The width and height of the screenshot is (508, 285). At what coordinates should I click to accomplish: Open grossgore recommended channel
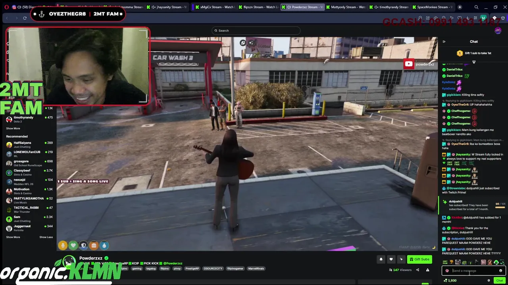(x=29, y=163)
